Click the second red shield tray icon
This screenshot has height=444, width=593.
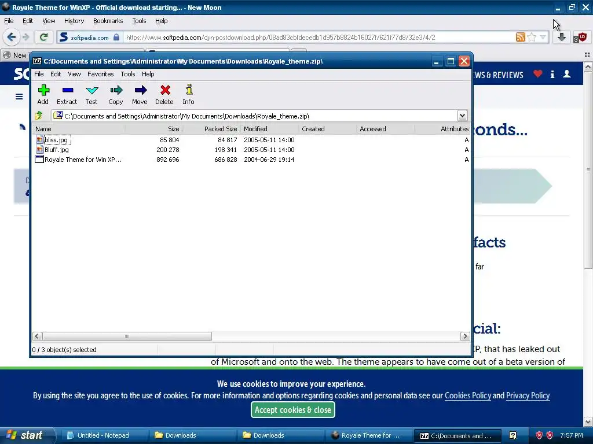(x=550, y=435)
